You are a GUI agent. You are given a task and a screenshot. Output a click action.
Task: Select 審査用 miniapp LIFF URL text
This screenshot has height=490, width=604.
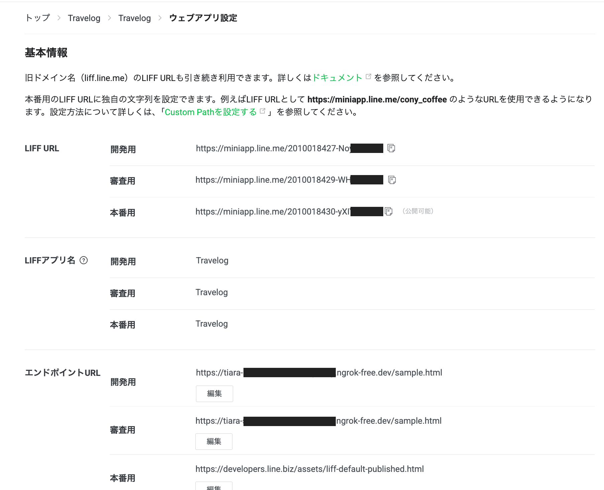point(289,180)
